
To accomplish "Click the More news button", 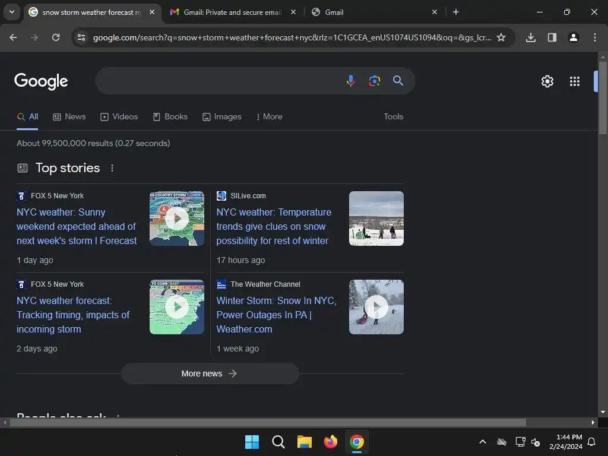I will pyautogui.click(x=210, y=373).
